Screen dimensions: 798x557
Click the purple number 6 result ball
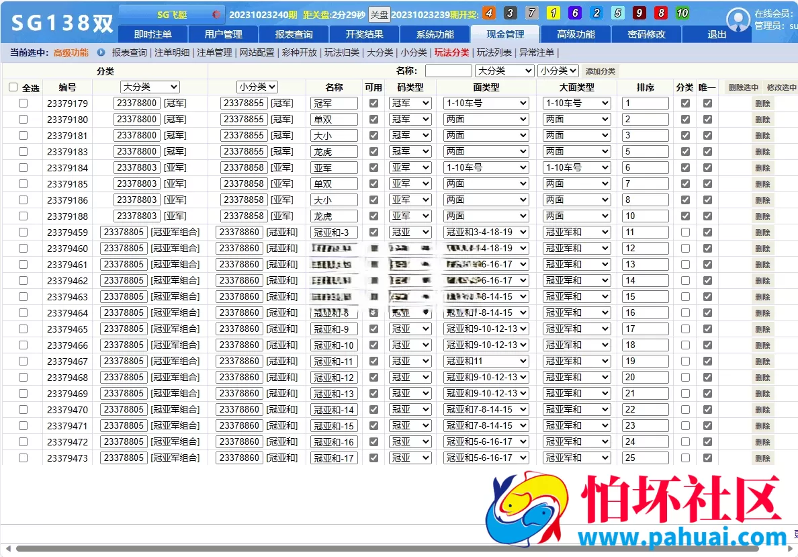tap(575, 13)
